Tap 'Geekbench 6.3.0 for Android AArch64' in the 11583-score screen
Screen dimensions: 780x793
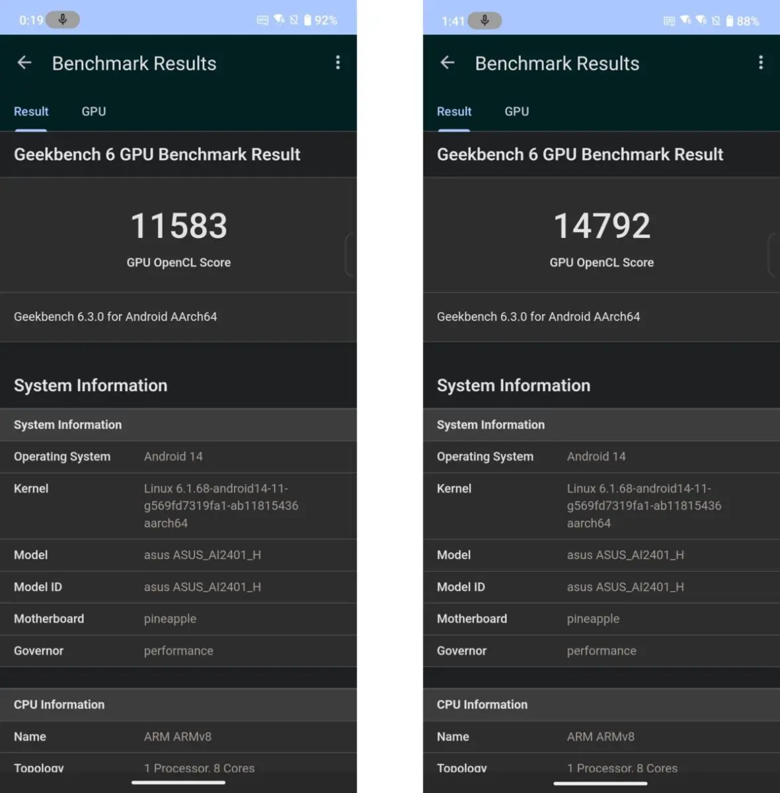pyautogui.click(x=116, y=317)
